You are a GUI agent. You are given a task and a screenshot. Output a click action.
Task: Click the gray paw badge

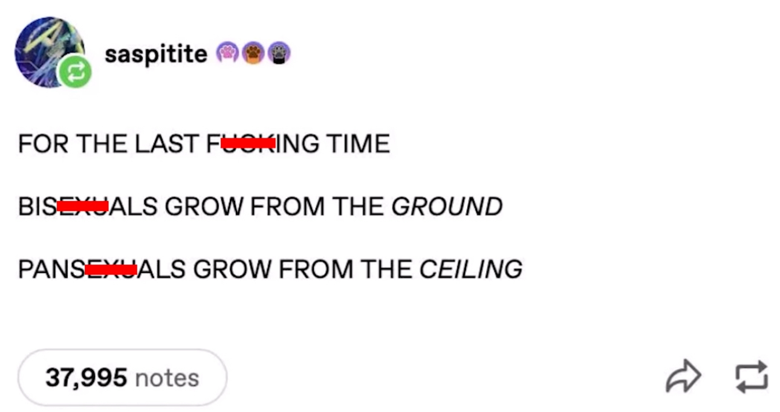[279, 53]
